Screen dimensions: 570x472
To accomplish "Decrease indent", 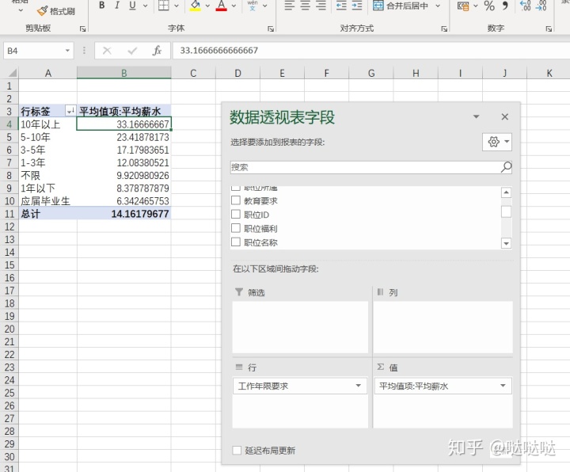I will tap(341, 6).
